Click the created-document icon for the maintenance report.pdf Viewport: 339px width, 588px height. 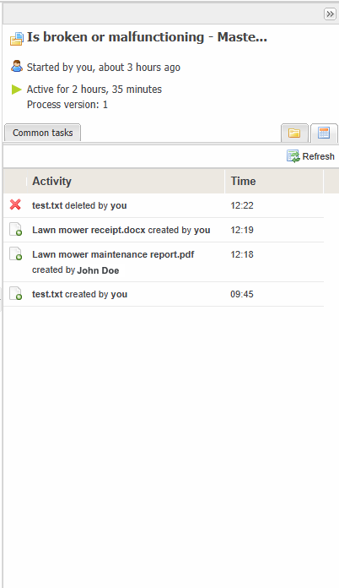point(15,254)
